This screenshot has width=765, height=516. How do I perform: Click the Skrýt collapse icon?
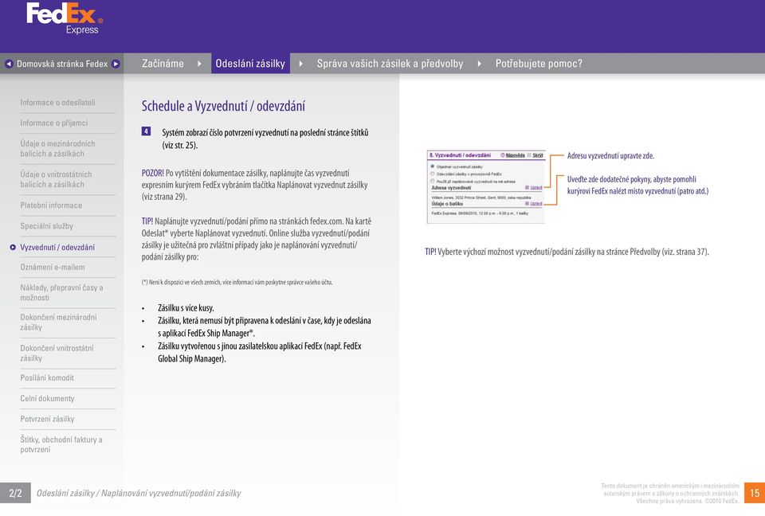point(529,155)
